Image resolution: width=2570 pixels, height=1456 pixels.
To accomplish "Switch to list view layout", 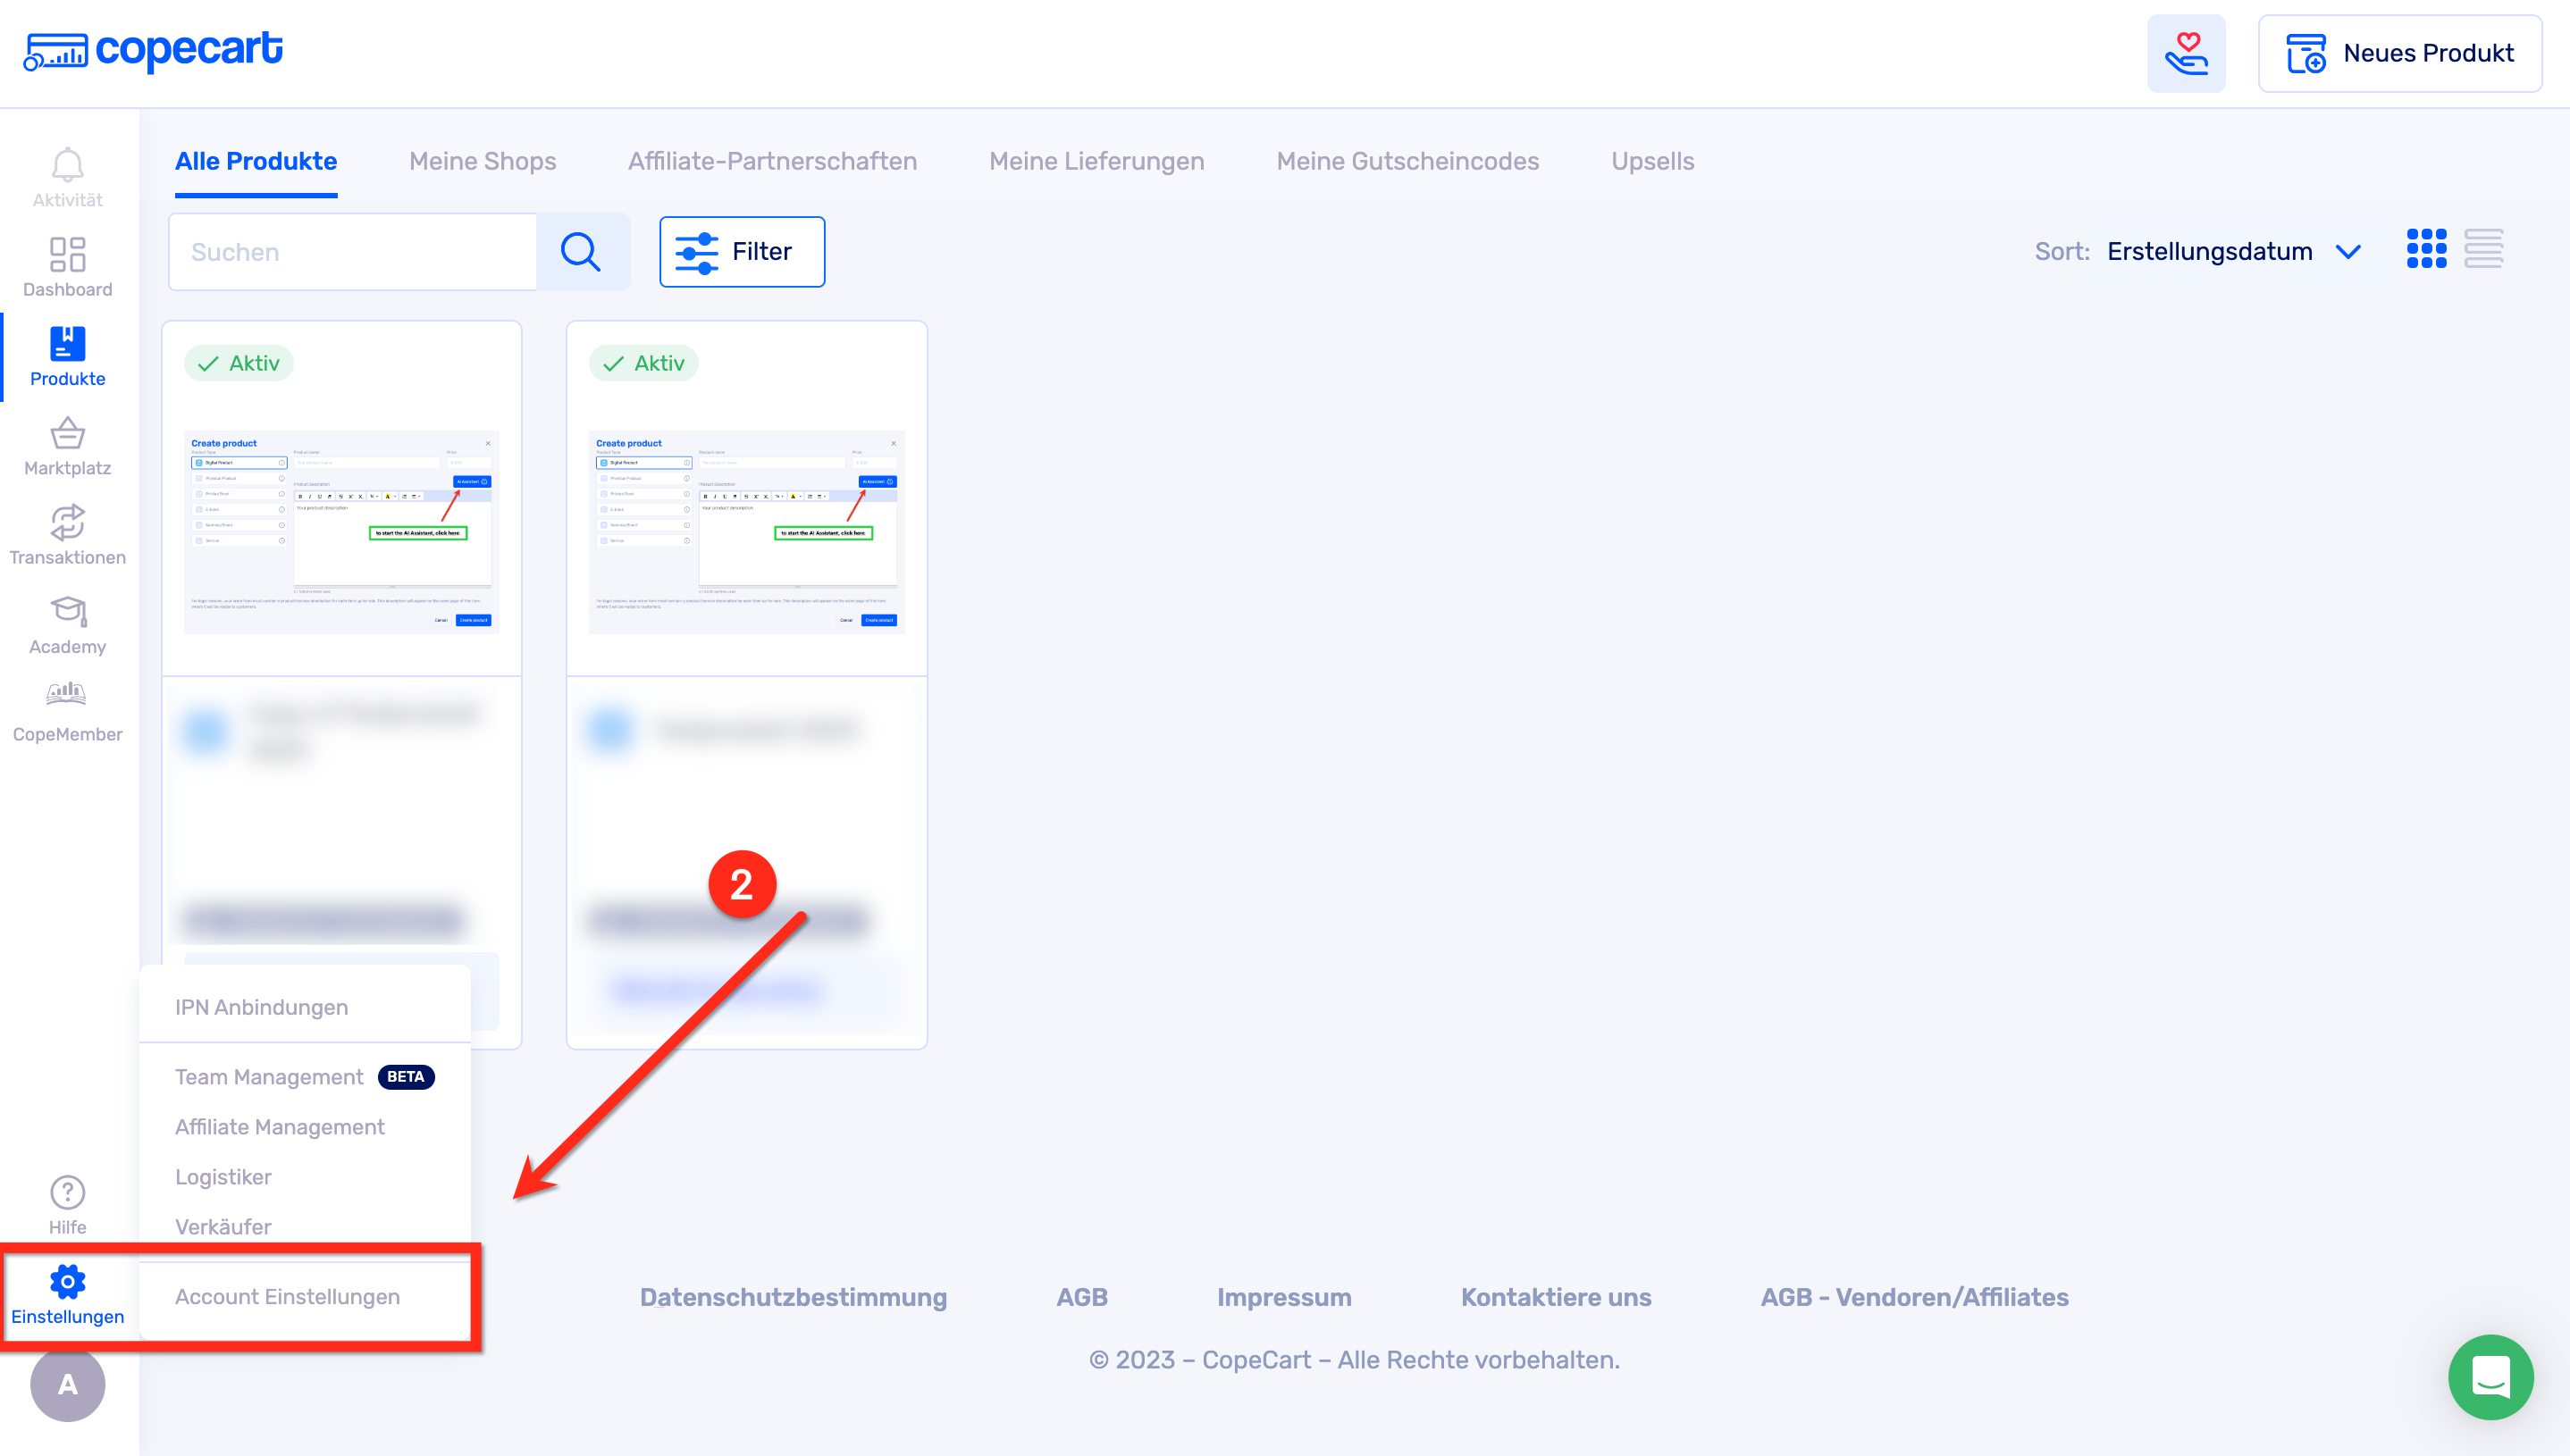I will coord(2483,249).
